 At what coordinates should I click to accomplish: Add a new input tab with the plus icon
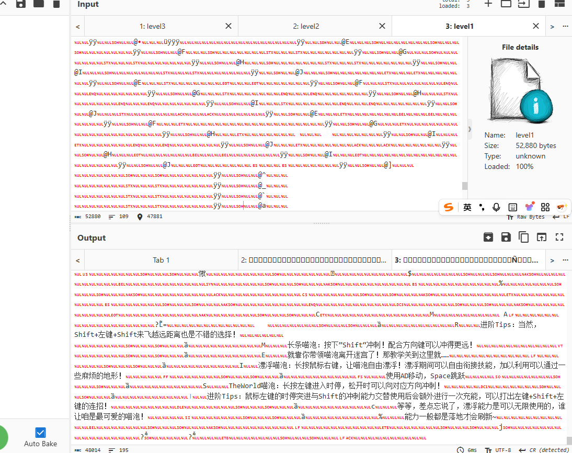(x=488, y=4)
